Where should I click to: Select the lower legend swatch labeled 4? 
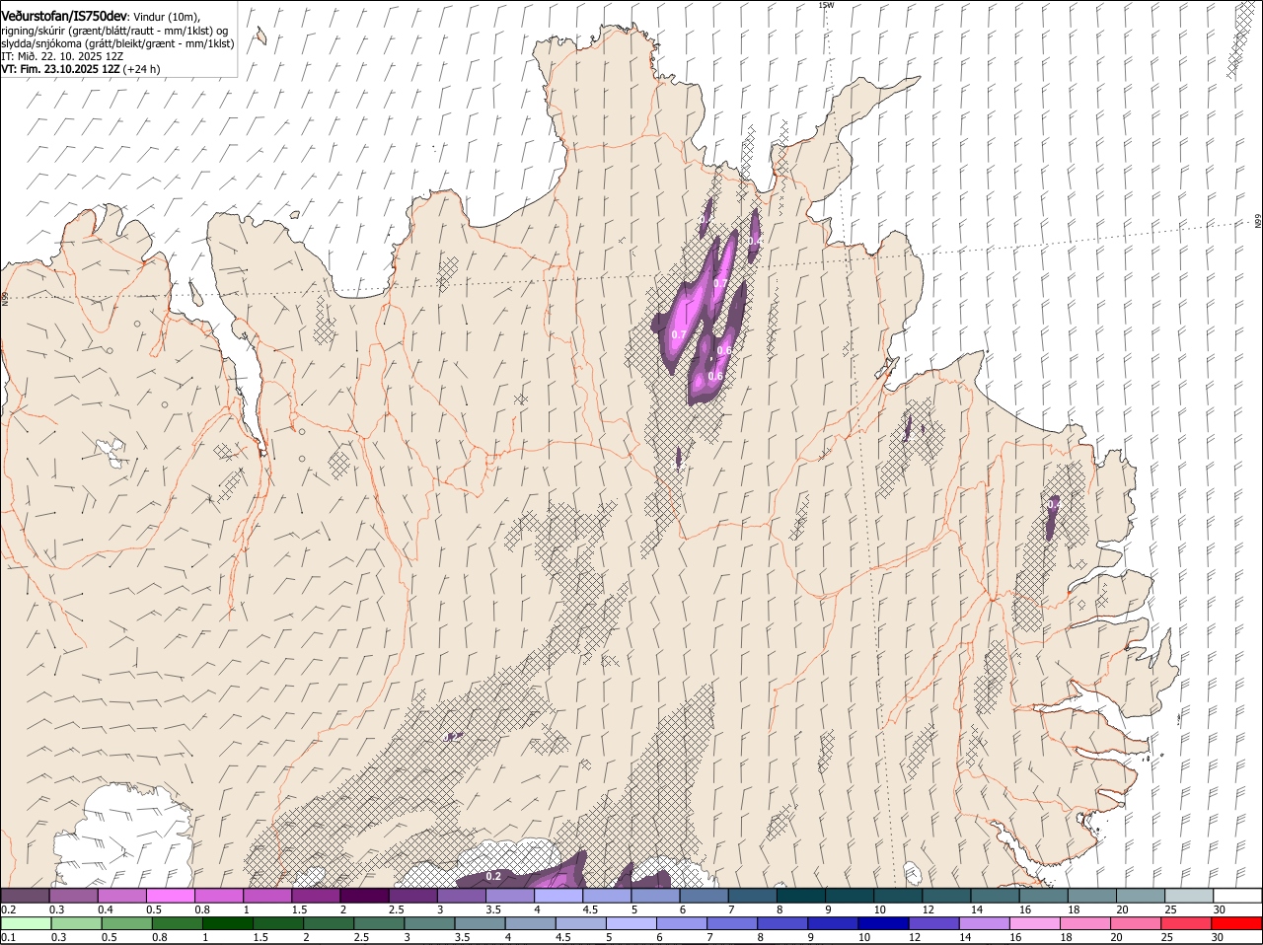point(531,923)
